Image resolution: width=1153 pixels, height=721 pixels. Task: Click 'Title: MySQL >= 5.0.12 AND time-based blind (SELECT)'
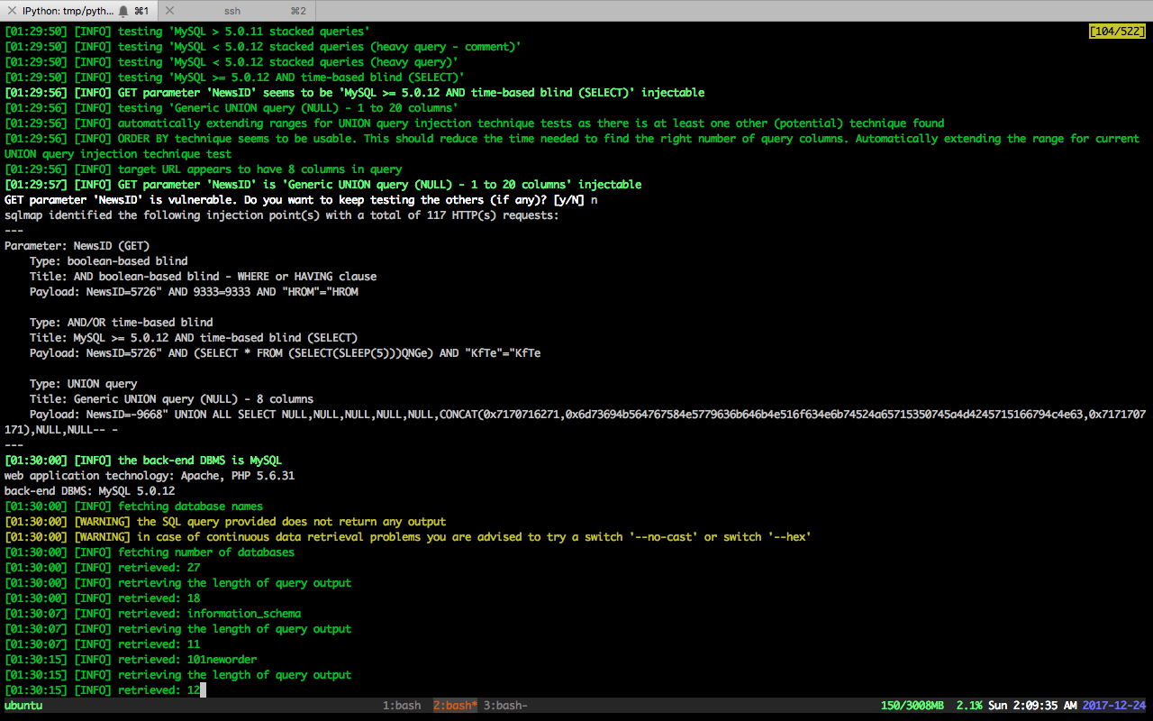pyautogui.click(x=193, y=338)
